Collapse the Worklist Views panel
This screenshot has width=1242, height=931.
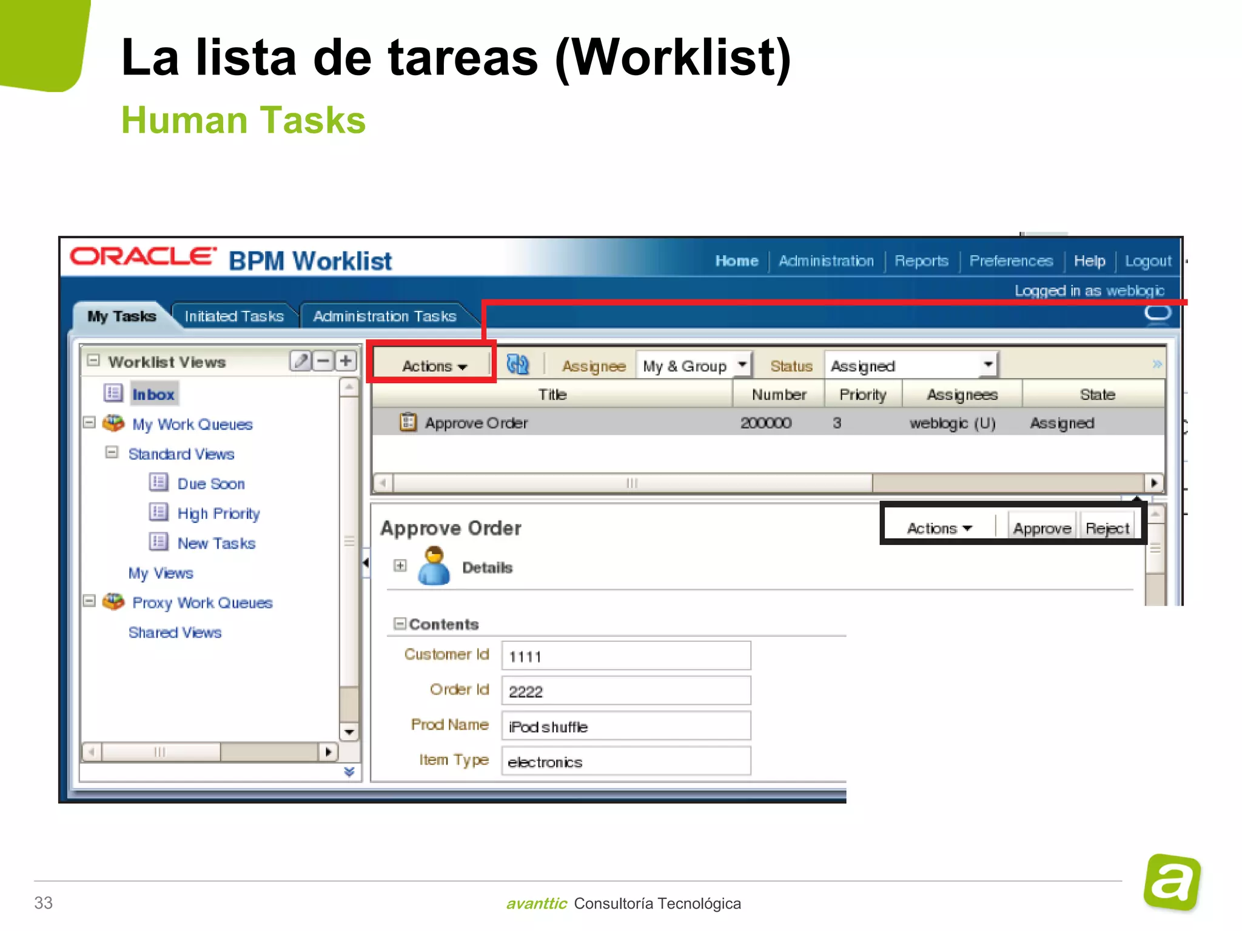click(x=93, y=360)
